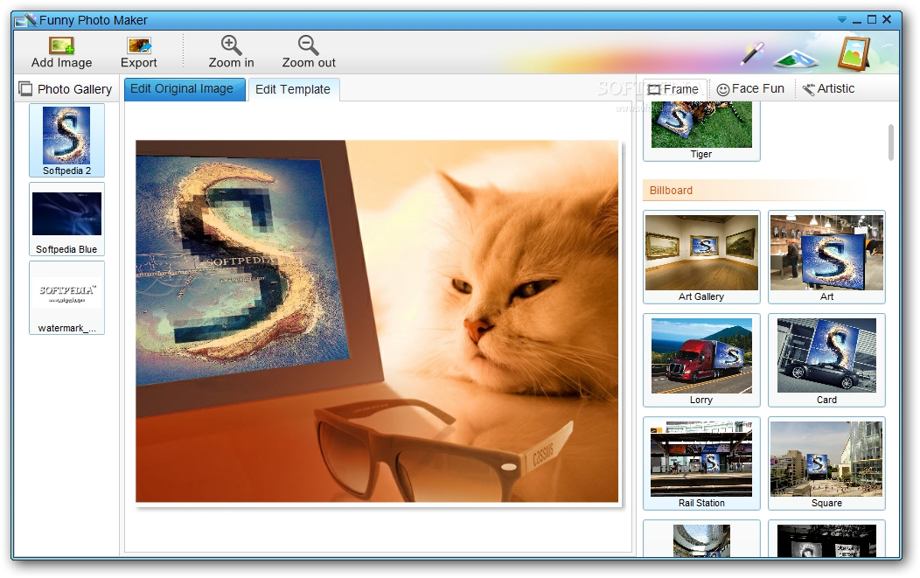Image resolution: width=920 pixels, height=578 pixels.
Task: Apply the Card billboard template
Action: [x=826, y=359]
